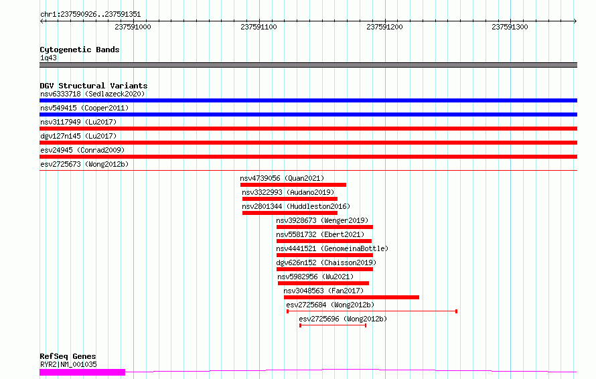Click ruler position 237591200

click(x=384, y=27)
